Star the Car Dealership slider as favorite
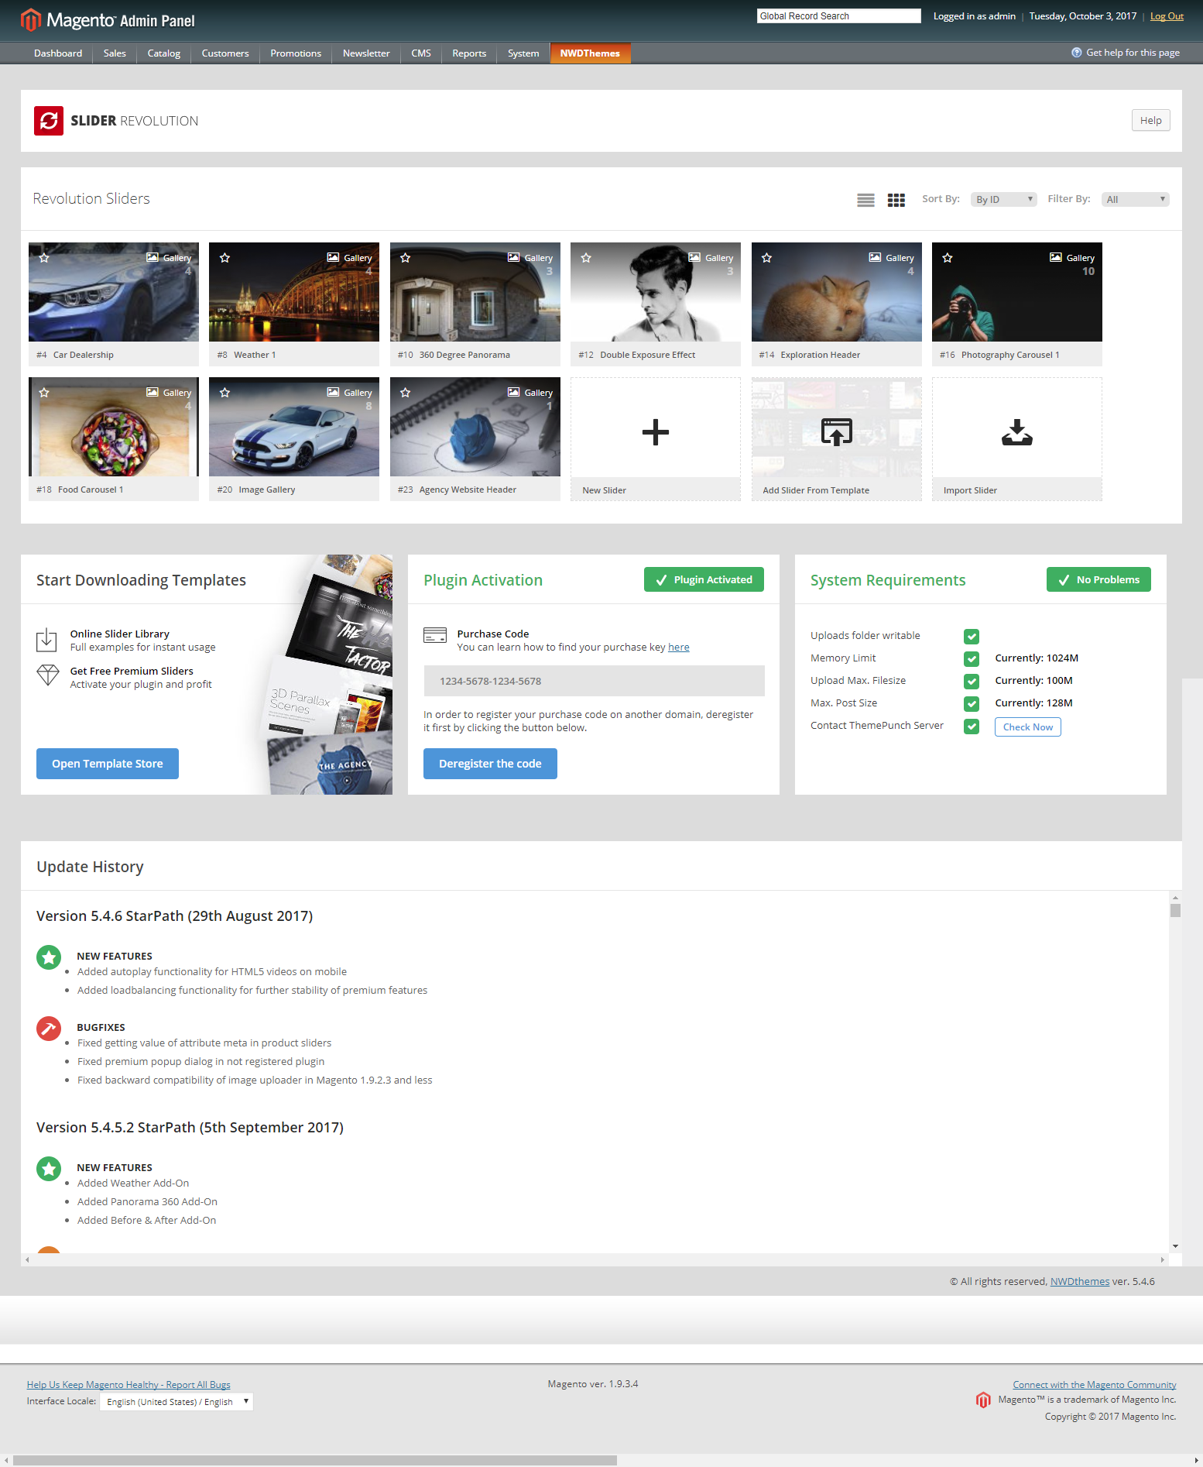This screenshot has width=1203, height=1467. 44,258
